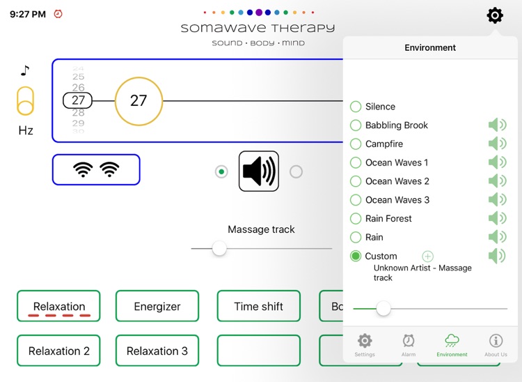
Task: Start the Relaxation program
Action: (x=58, y=306)
